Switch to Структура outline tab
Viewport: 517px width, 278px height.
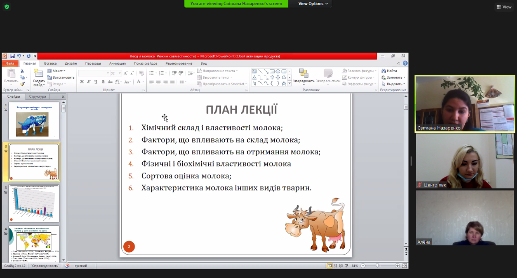pos(37,96)
